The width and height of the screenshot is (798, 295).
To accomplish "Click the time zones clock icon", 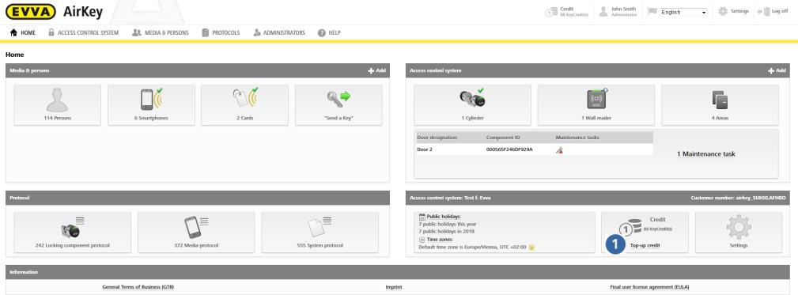I will click(422, 239).
